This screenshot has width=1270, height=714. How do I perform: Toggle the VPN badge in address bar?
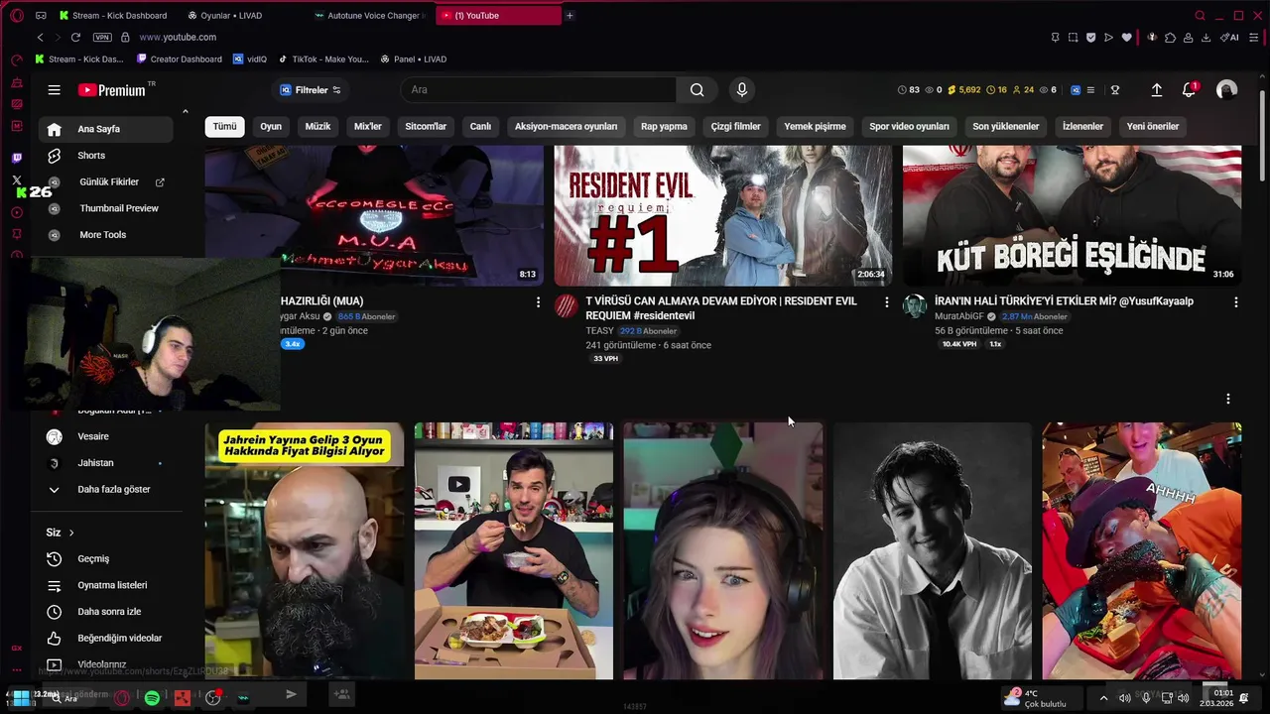tap(101, 38)
